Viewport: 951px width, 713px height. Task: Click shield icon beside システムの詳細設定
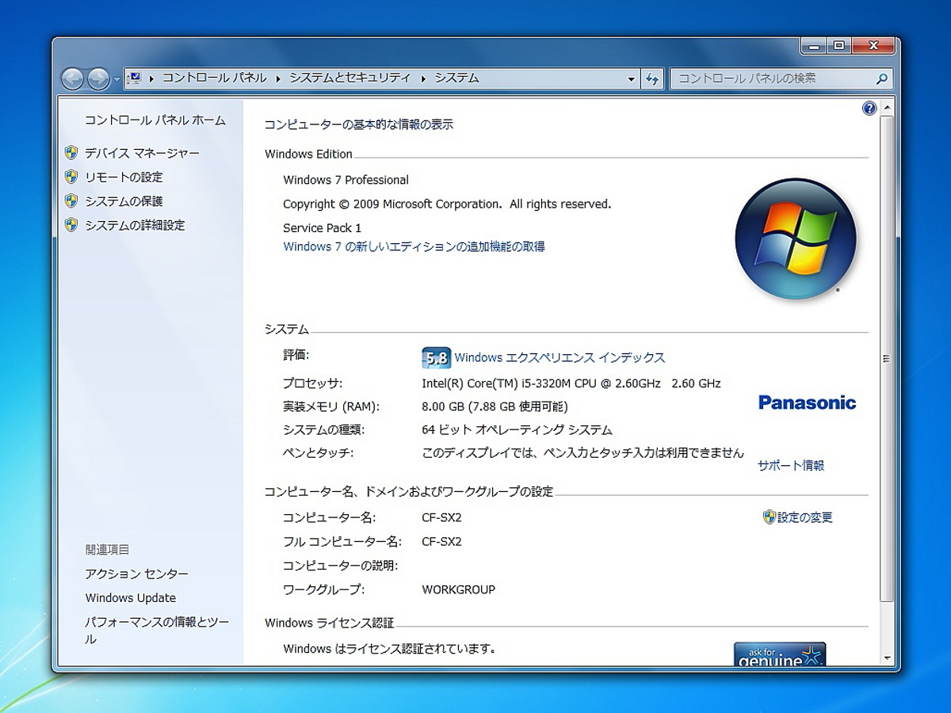71,225
